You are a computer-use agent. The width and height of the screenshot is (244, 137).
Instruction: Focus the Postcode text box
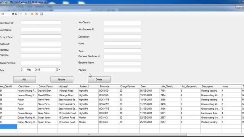point(41,56)
